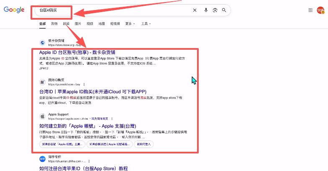This screenshot has height=171, width=328.
Task: Clear the search box with the X icon
Action: [195, 10]
